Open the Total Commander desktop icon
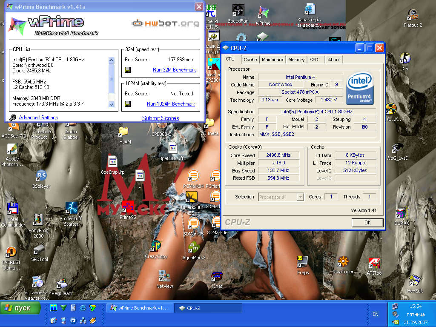The width and height of the screenshot is (436, 327). [13, 215]
